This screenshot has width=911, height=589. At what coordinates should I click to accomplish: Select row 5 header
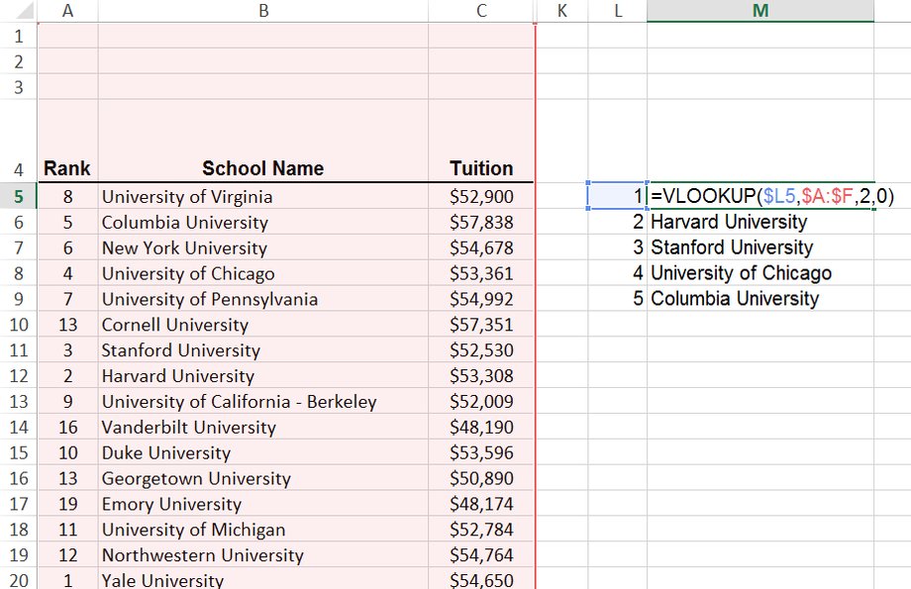pos(19,196)
